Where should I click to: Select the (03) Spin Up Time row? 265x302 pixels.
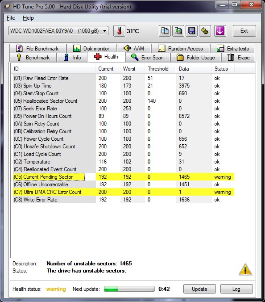pos(124,85)
